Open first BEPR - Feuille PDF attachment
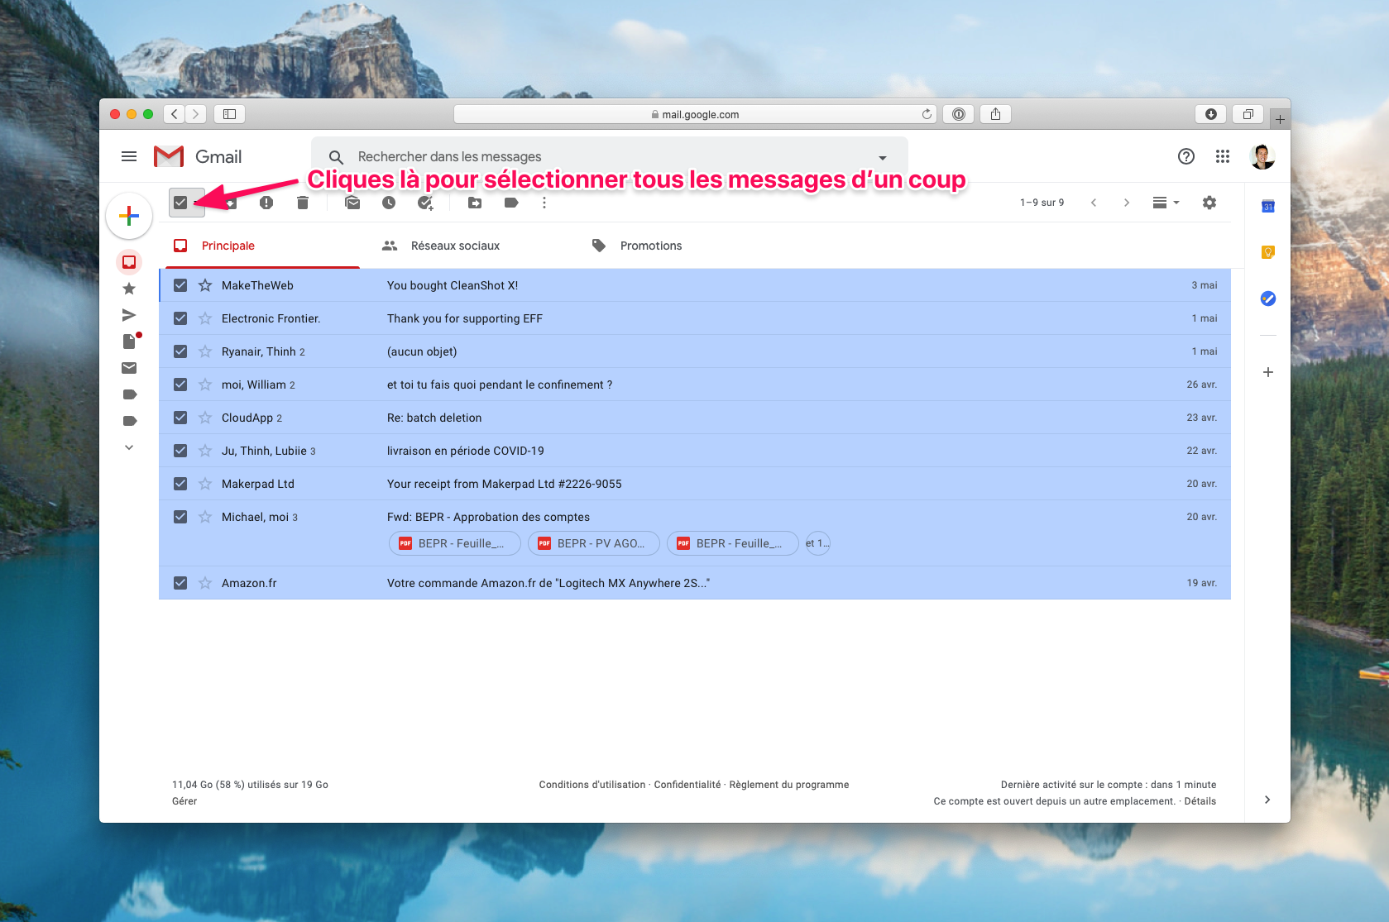Screen dimensions: 1389x922 (x=454, y=543)
